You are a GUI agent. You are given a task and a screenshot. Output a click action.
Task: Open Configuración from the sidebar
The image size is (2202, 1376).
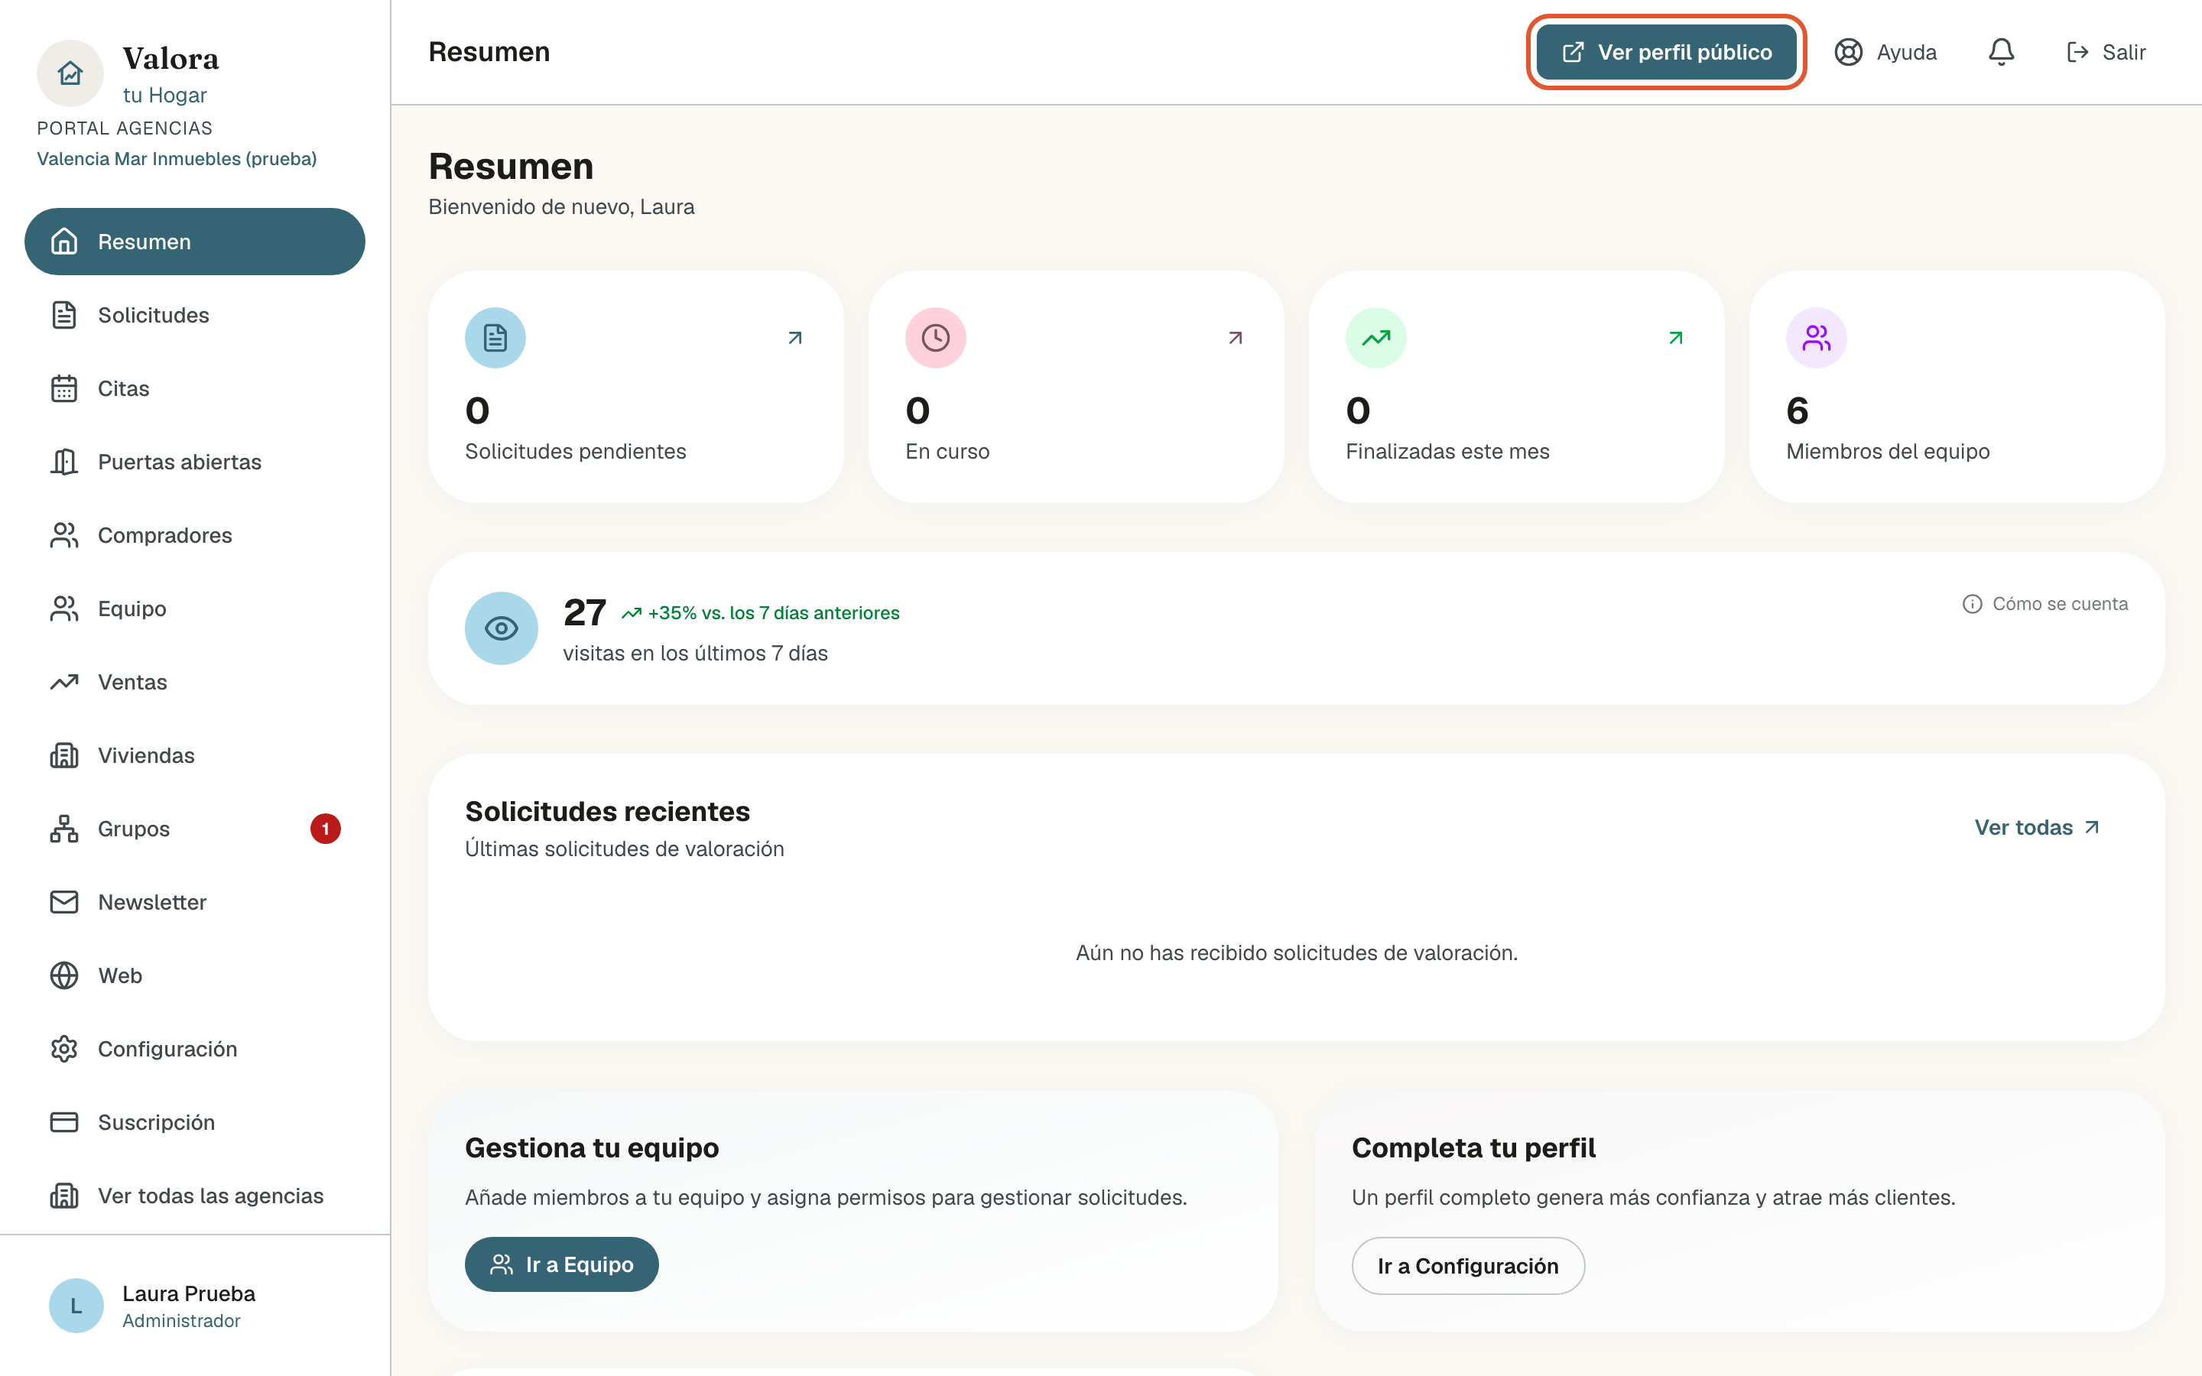195,1050
